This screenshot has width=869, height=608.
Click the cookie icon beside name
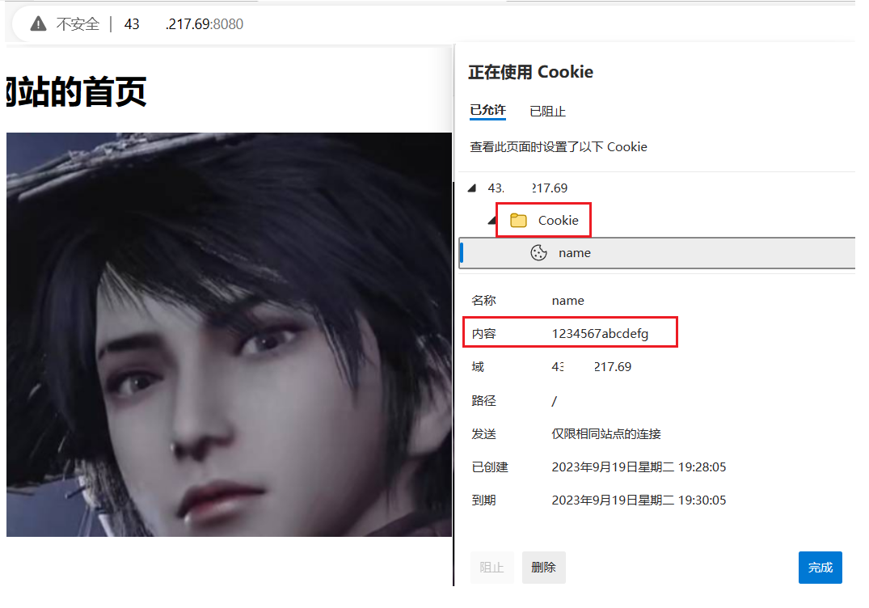pyautogui.click(x=538, y=253)
